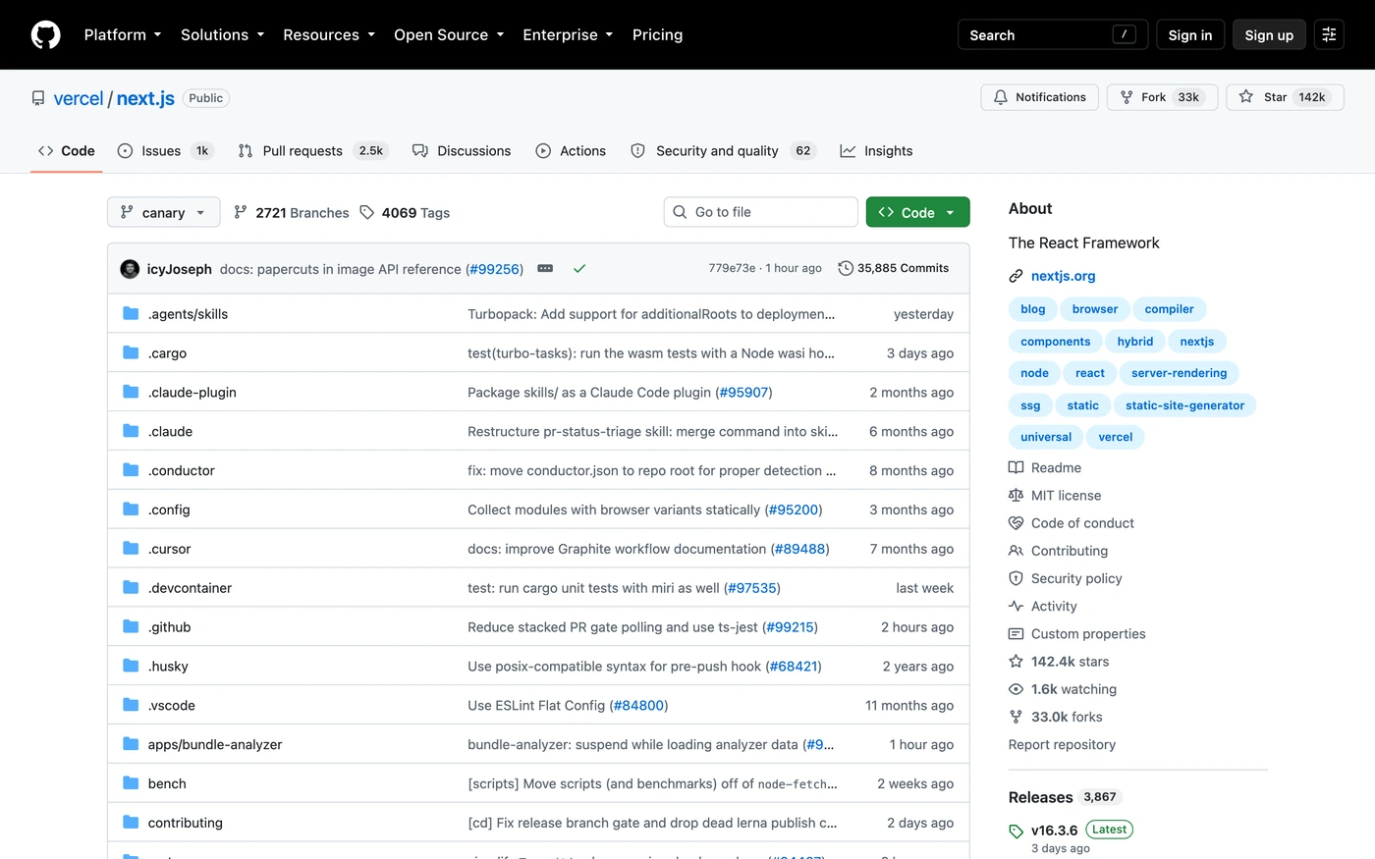Select the server-rendering topic tag
1375x859 pixels.
coord(1179,373)
